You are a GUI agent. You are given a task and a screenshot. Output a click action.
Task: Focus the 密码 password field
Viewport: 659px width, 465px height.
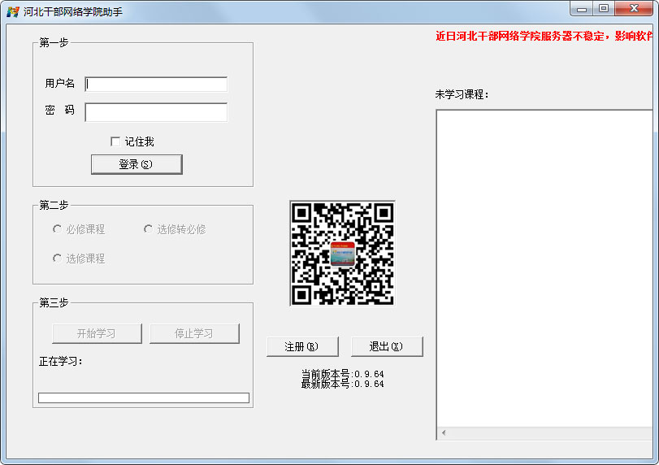click(156, 112)
